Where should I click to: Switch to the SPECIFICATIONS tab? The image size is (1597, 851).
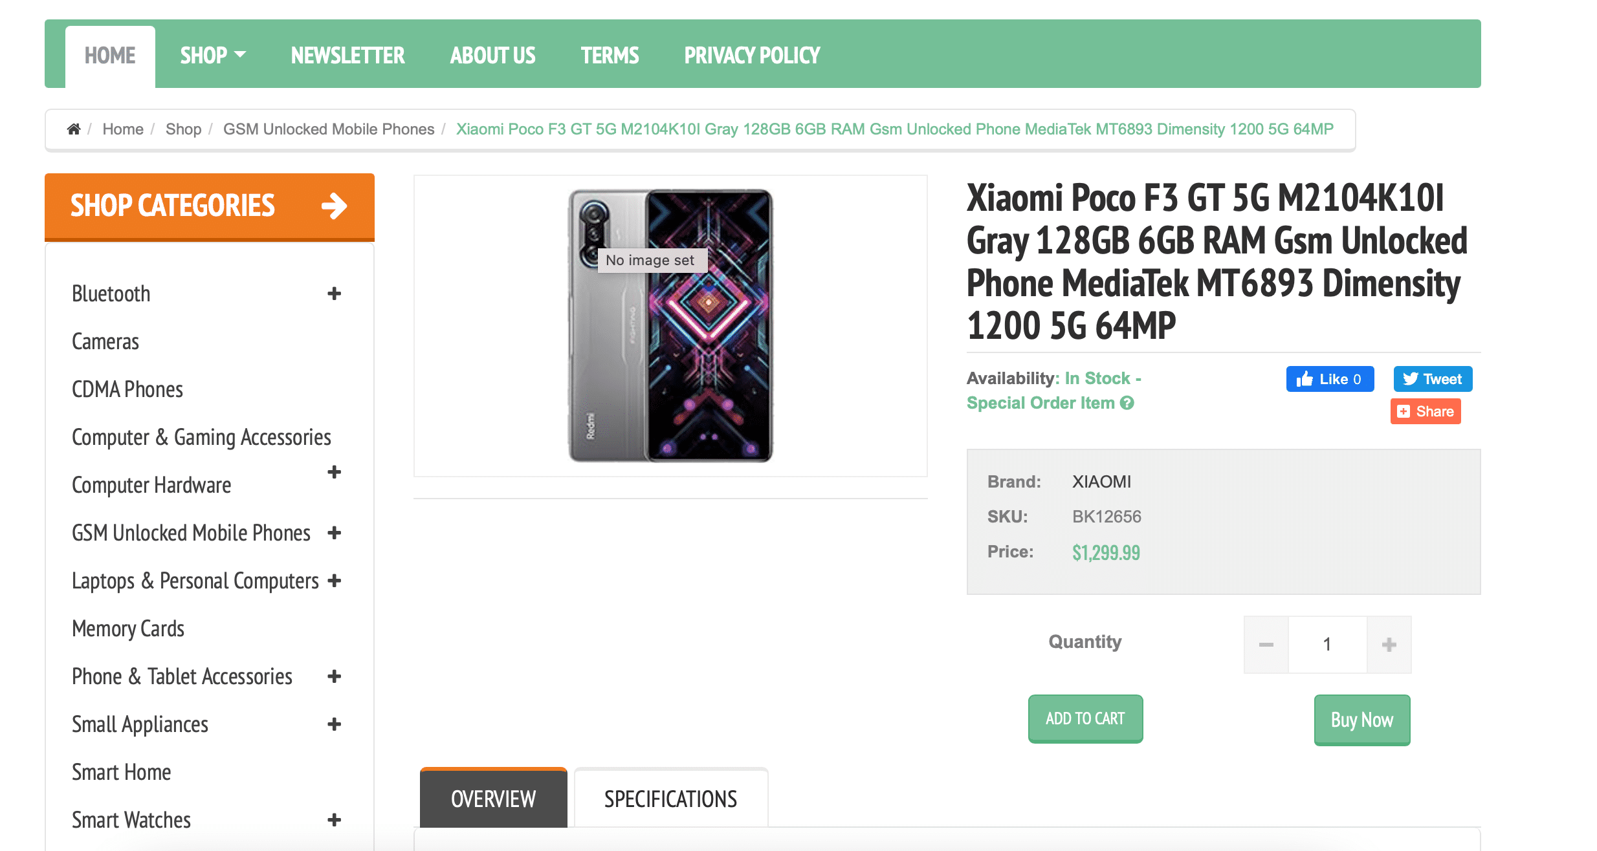coord(670,799)
